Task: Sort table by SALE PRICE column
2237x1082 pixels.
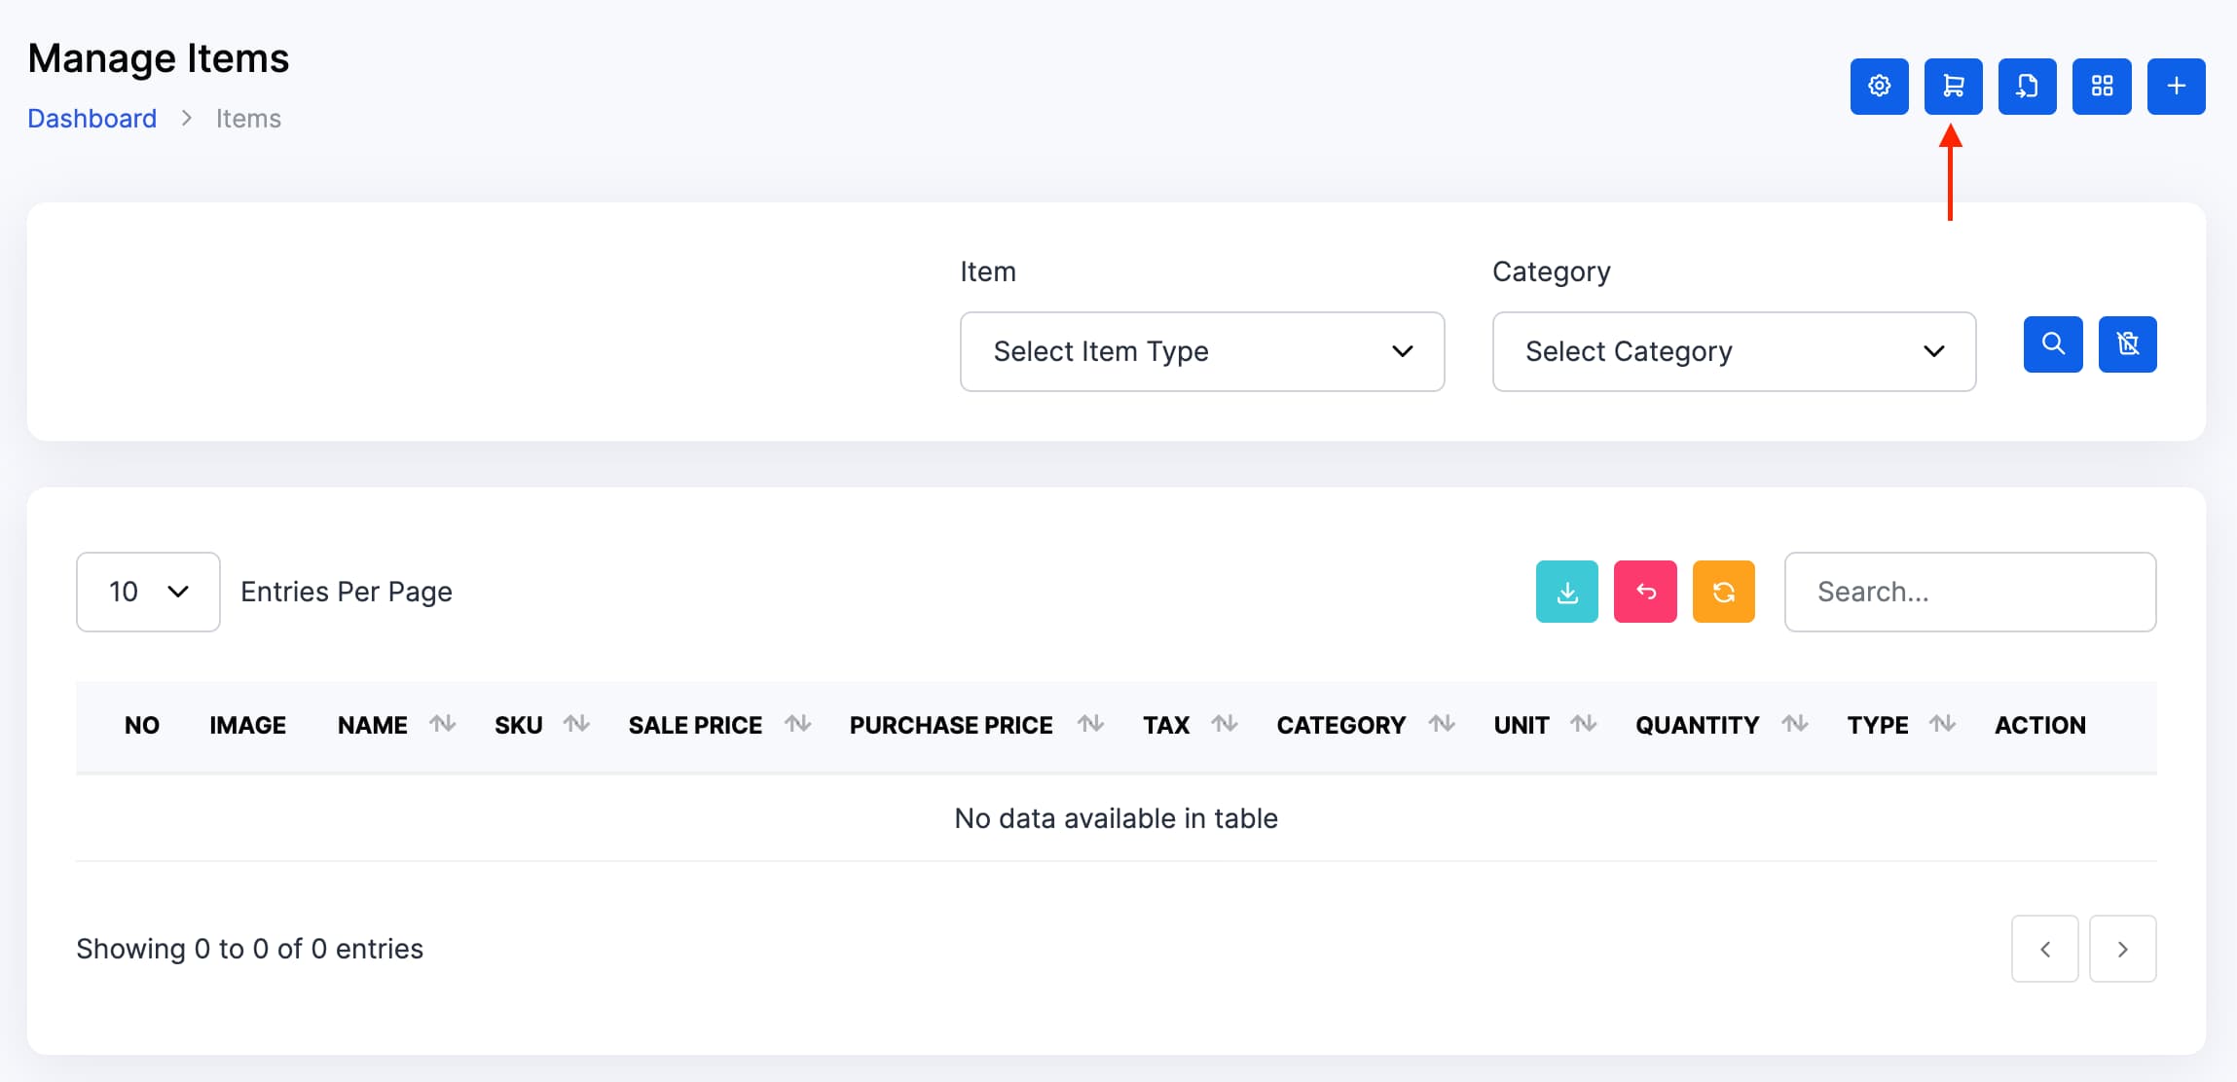Action: point(717,725)
